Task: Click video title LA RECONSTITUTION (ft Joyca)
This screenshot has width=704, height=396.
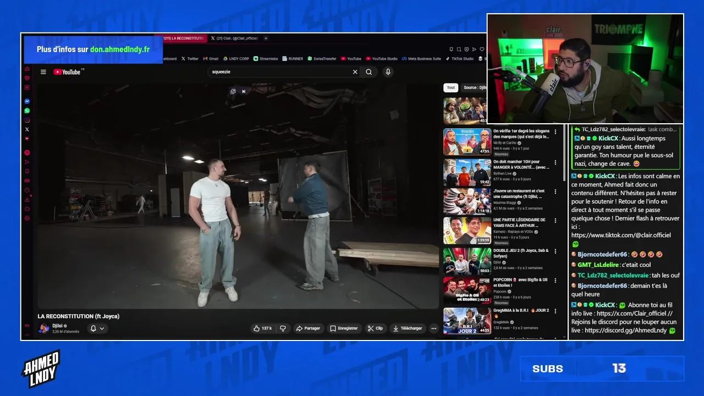Action: pyautogui.click(x=78, y=316)
